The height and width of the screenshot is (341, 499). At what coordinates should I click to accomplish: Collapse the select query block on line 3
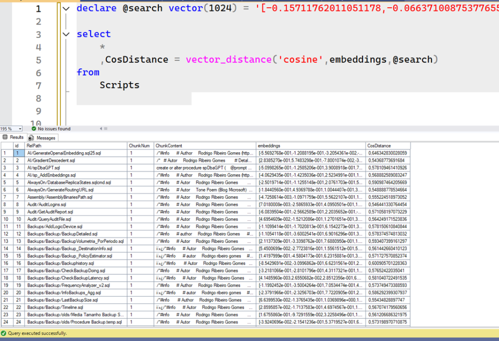(66, 34)
